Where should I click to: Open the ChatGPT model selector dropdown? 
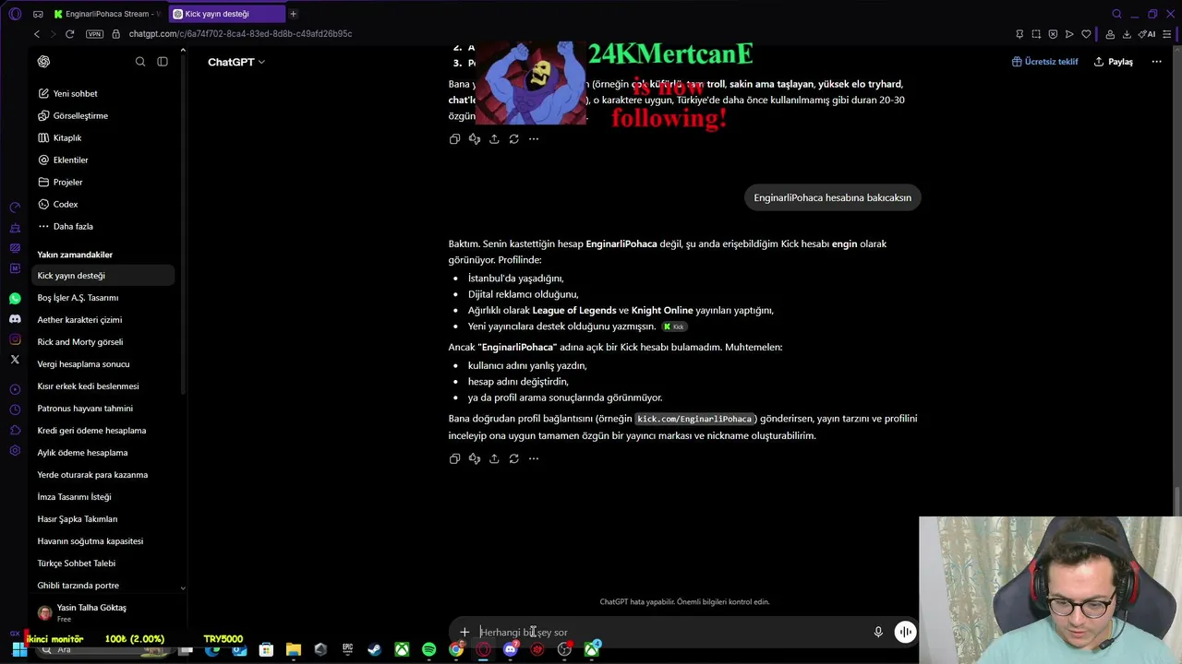pos(236,62)
